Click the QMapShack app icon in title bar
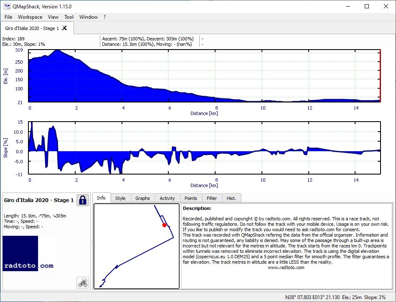Viewport: 396px width, 302px height. pos(7,6)
